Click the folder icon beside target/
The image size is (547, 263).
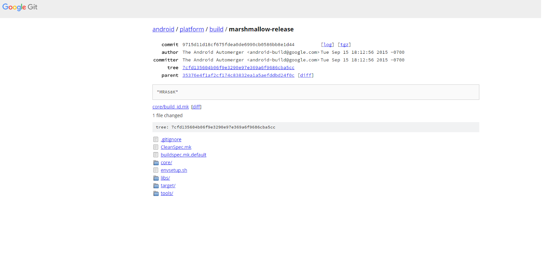[x=156, y=186]
